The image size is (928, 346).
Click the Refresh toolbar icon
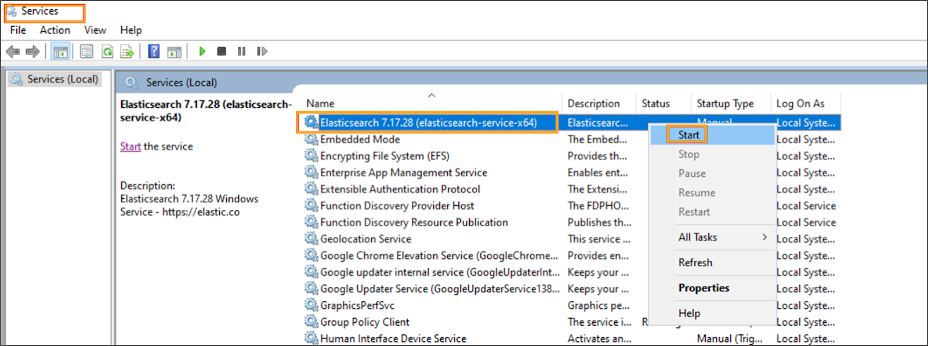point(107,52)
